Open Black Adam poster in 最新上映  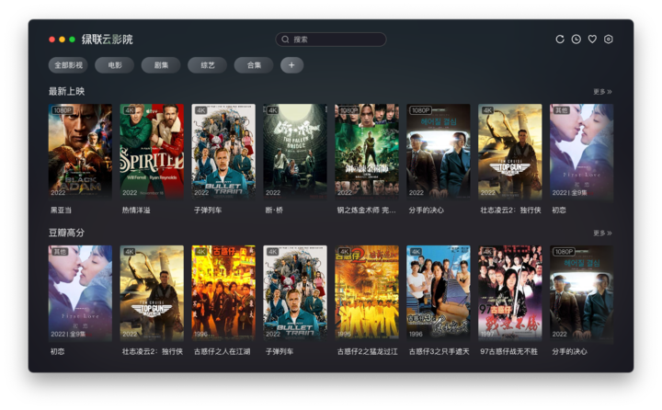click(x=80, y=152)
